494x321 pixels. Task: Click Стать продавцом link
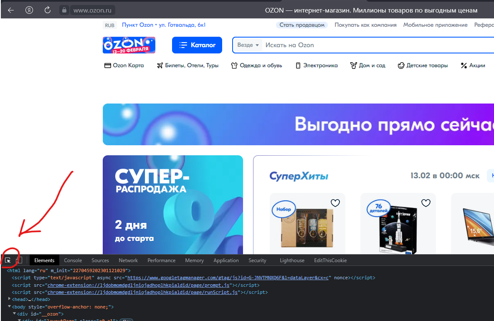[x=302, y=25]
